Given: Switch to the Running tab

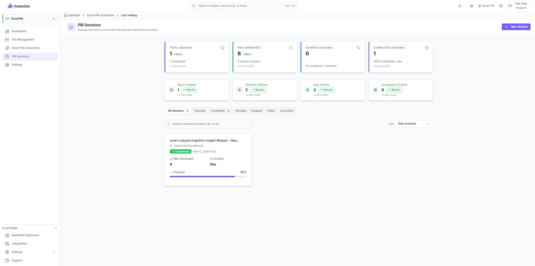Looking at the screenshot, I should (x=200, y=111).
